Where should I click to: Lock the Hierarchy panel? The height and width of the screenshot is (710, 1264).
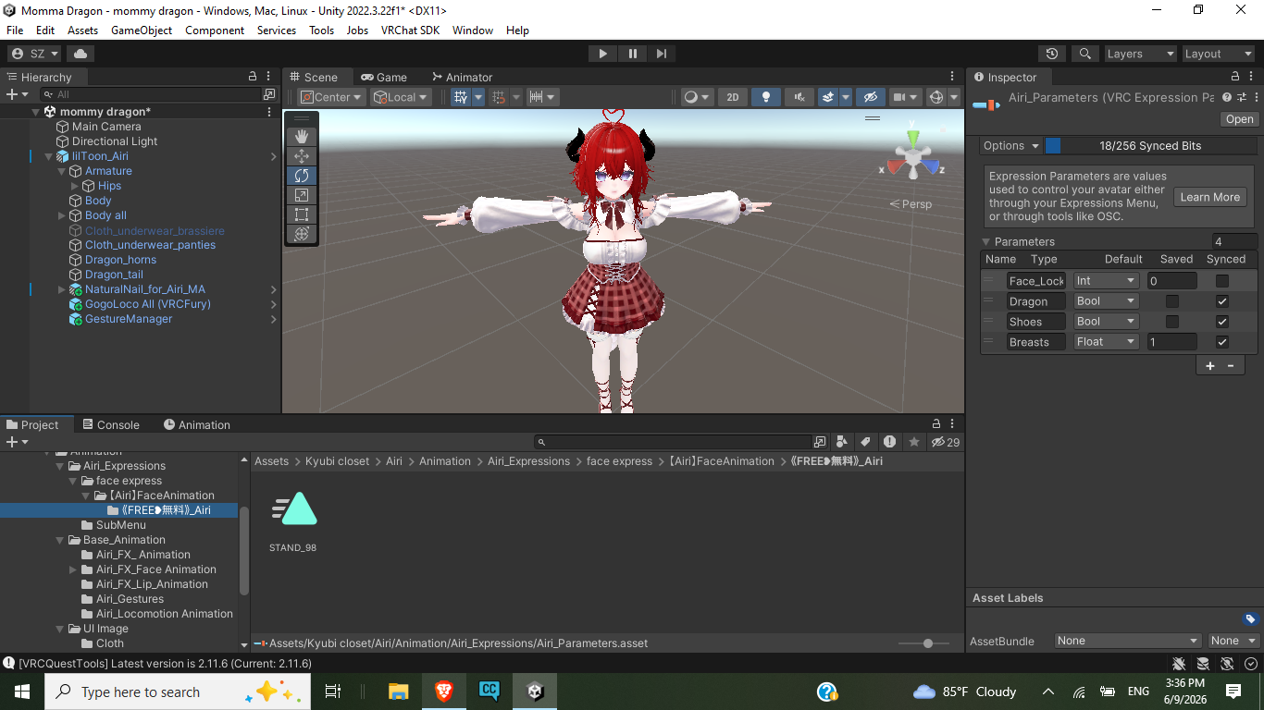point(253,77)
